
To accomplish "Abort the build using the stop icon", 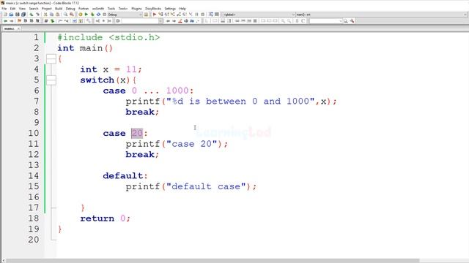I will tap(104, 15).
